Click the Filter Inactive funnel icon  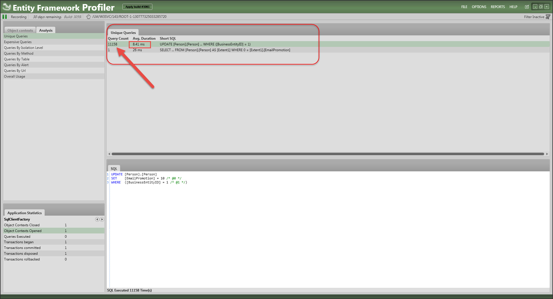(548, 17)
